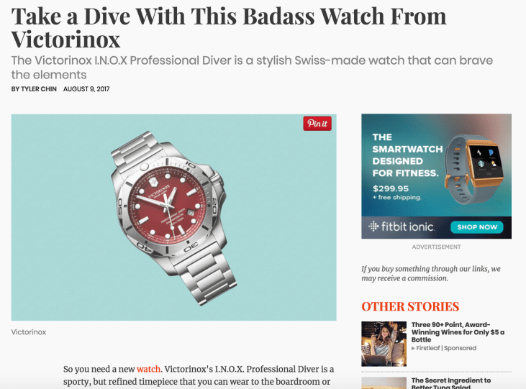Click the Fitbit Ionic logo icon
Image resolution: width=526 pixels, height=389 pixels.
pos(373,226)
